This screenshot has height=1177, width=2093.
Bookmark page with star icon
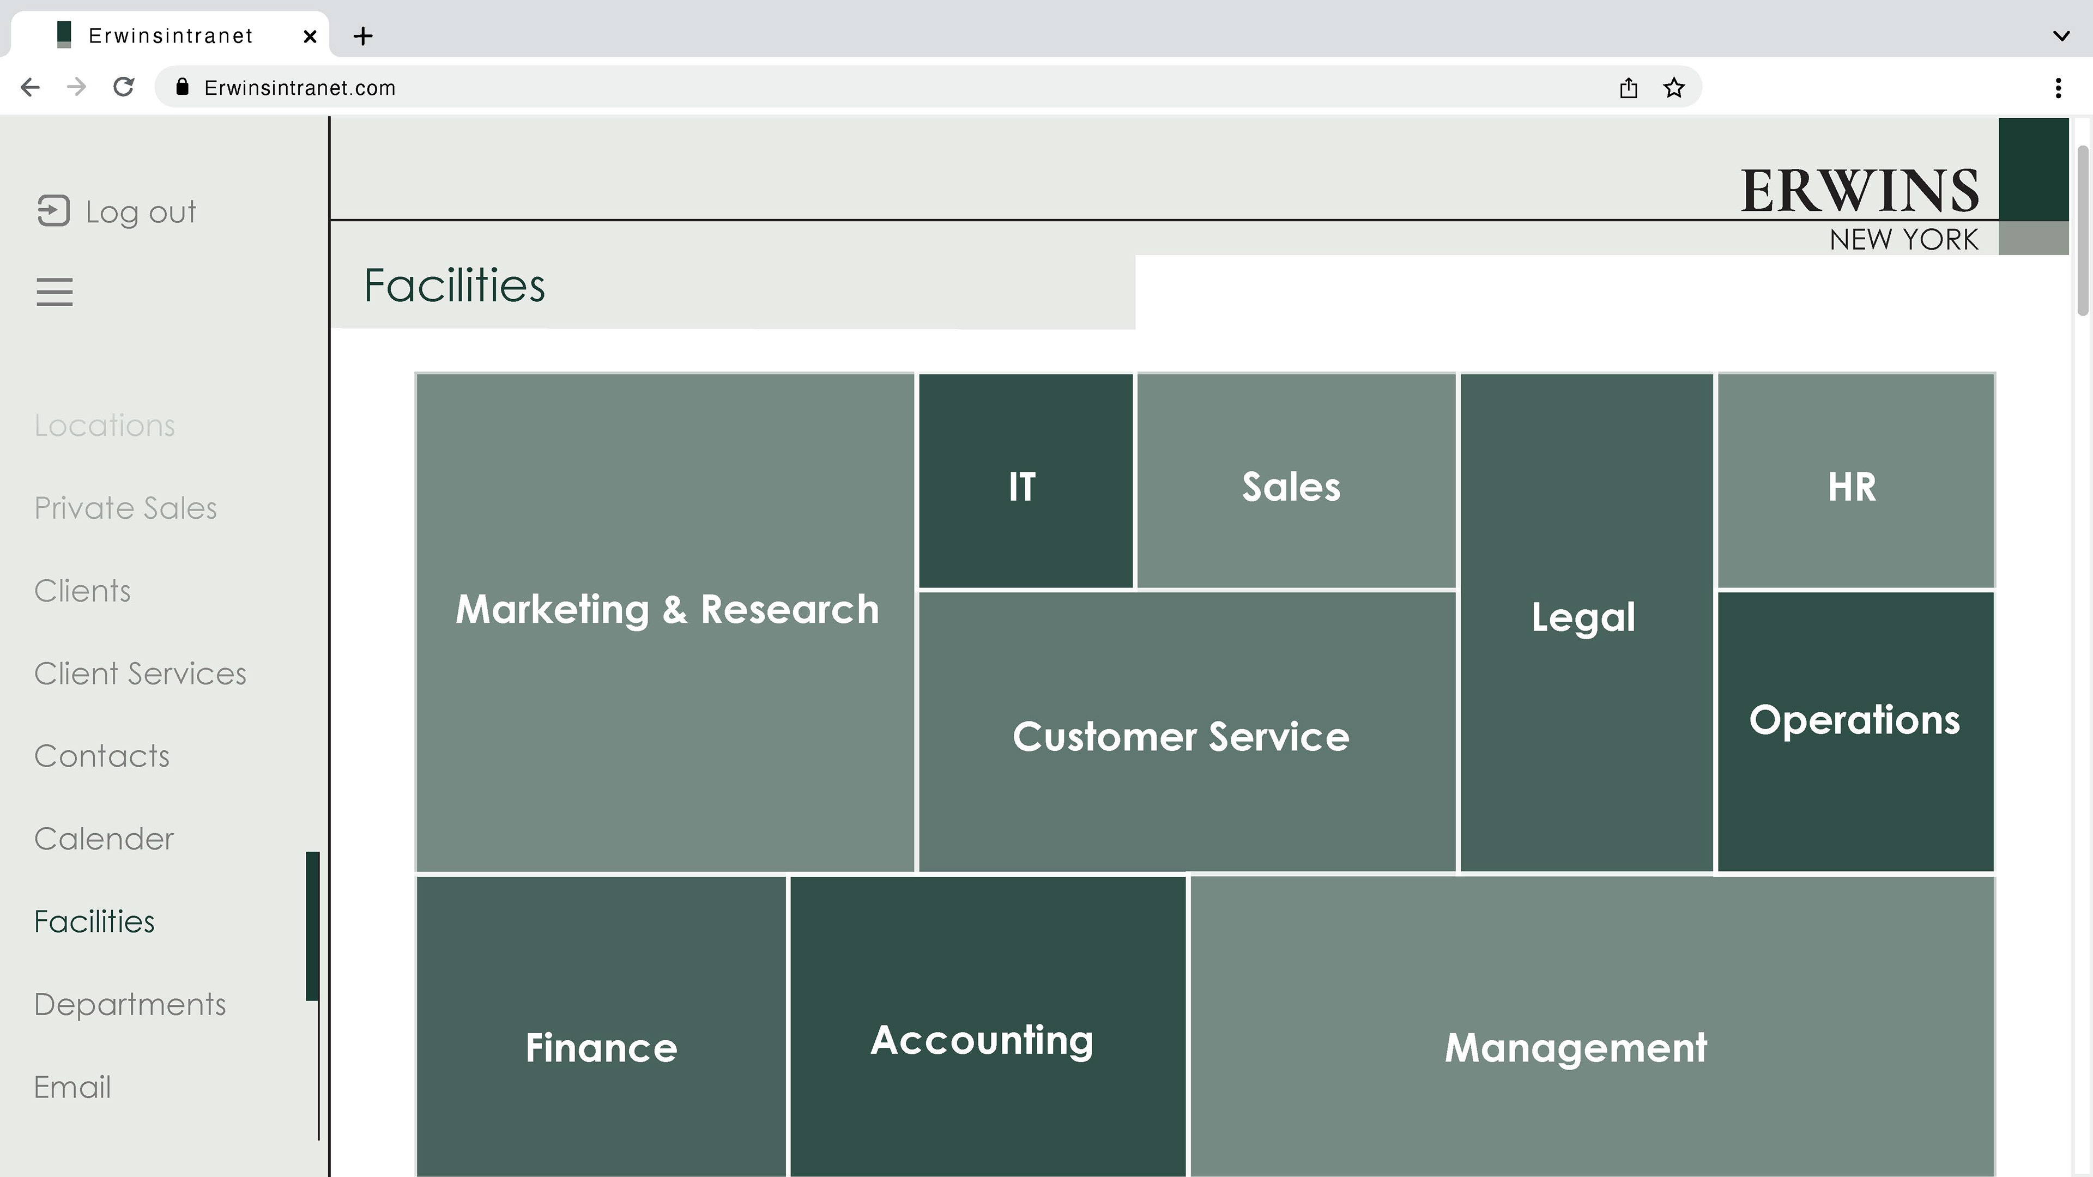1674,88
